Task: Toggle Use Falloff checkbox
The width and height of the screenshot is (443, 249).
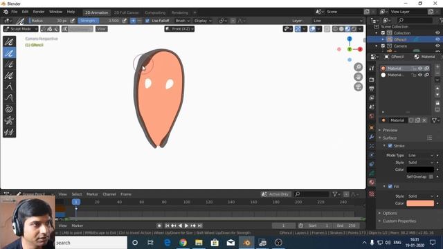Action: point(147,21)
